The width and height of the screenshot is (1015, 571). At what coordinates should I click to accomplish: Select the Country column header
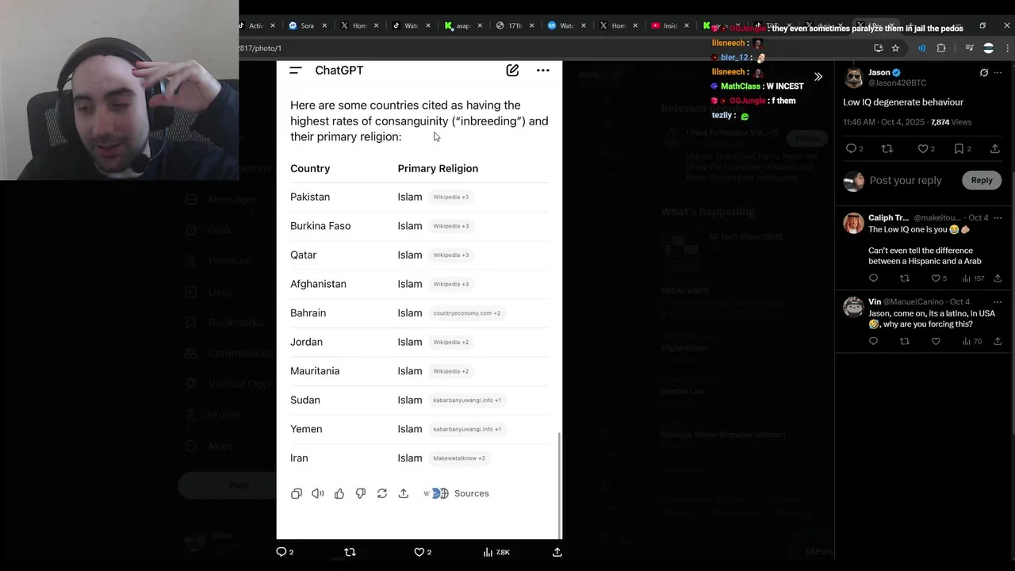pos(310,168)
